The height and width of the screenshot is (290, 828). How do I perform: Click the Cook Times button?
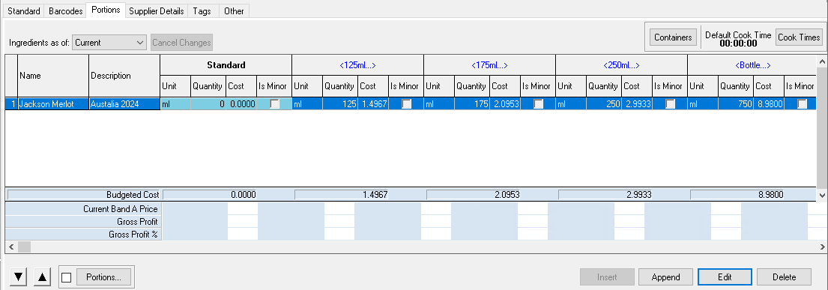(799, 37)
